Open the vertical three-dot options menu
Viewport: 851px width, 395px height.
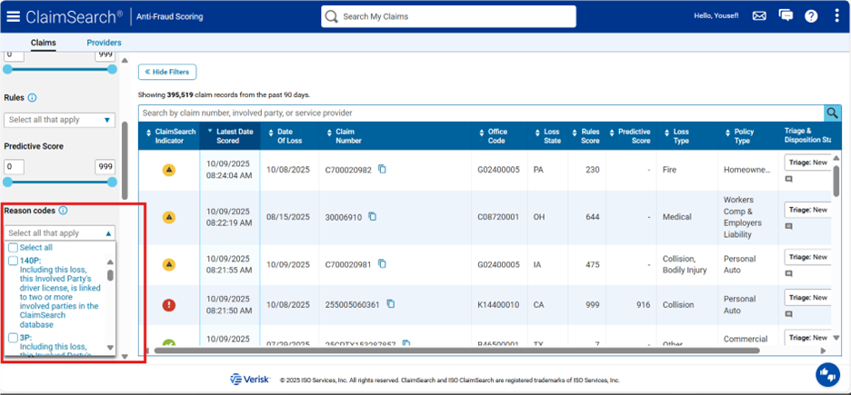[836, 15]
